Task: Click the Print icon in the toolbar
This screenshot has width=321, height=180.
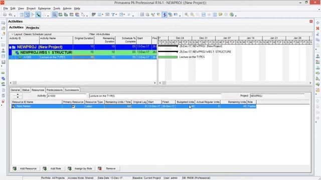Action: 5,14
